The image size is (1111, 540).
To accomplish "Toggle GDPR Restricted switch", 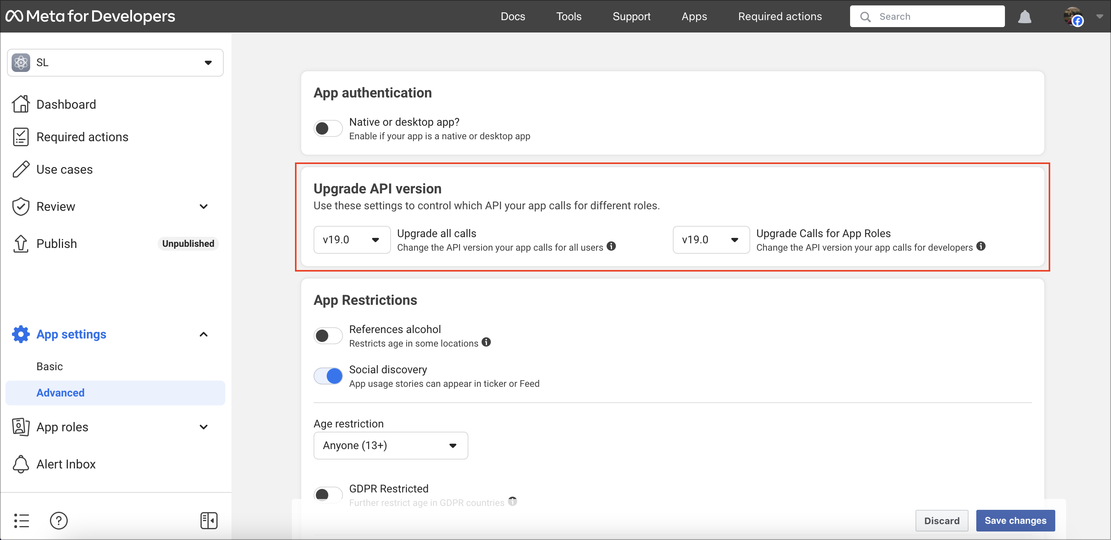I will (328, 494).
